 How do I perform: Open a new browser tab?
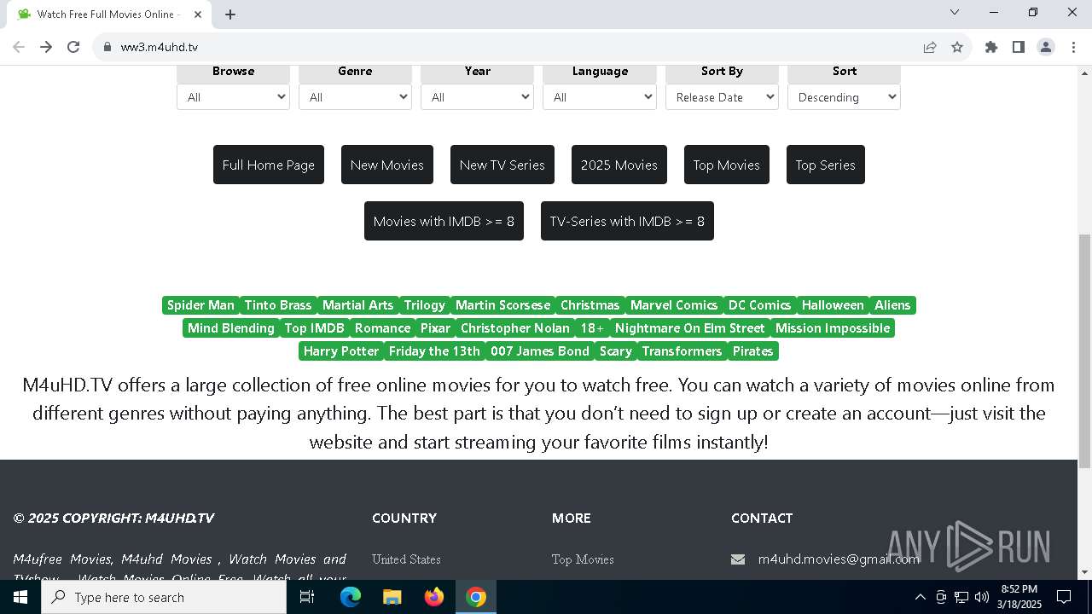(x=230, y=14)
